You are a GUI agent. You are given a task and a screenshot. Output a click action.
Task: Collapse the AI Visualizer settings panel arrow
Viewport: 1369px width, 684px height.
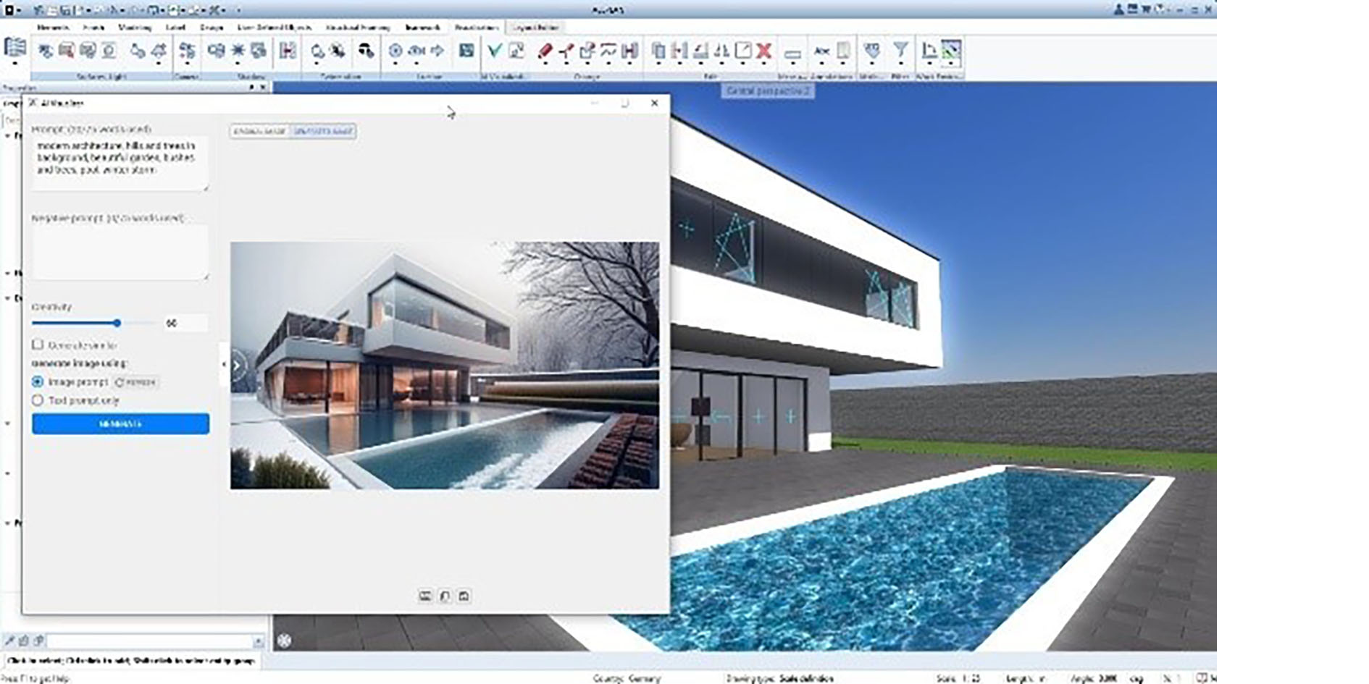223,365
